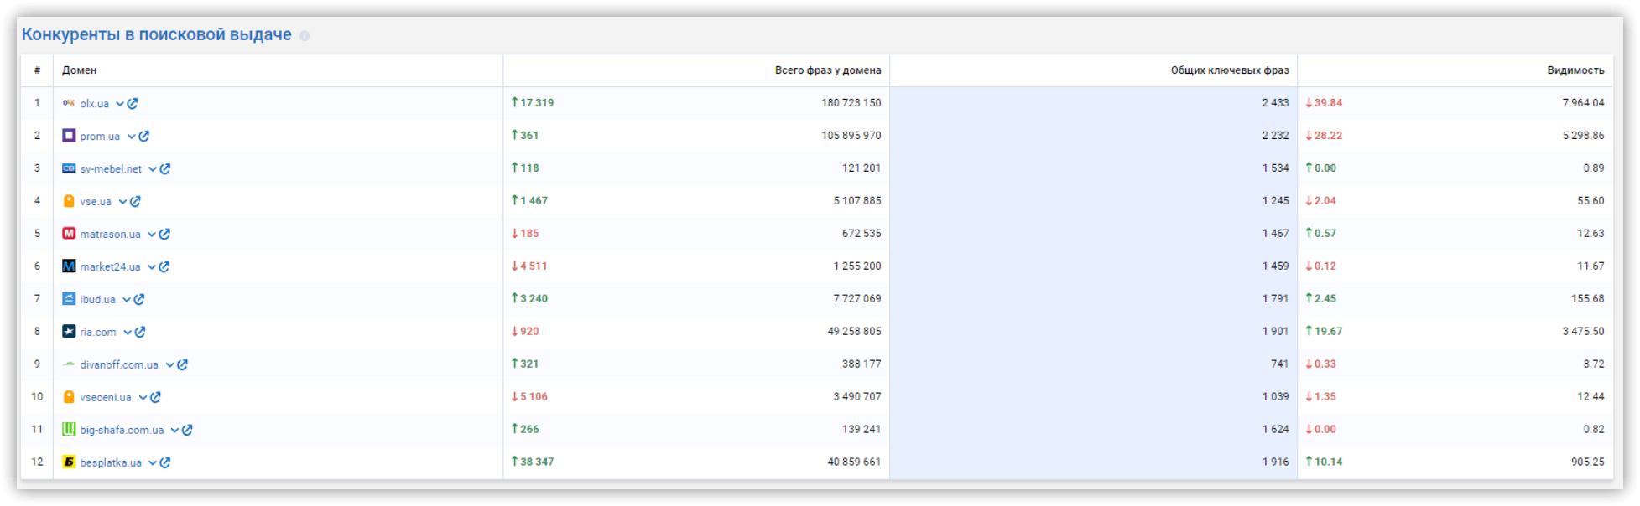Expand the dropdown chevron beside vseceni.ua
Image resolution: width=1640 pixels, height=506 pixels.
143,398
